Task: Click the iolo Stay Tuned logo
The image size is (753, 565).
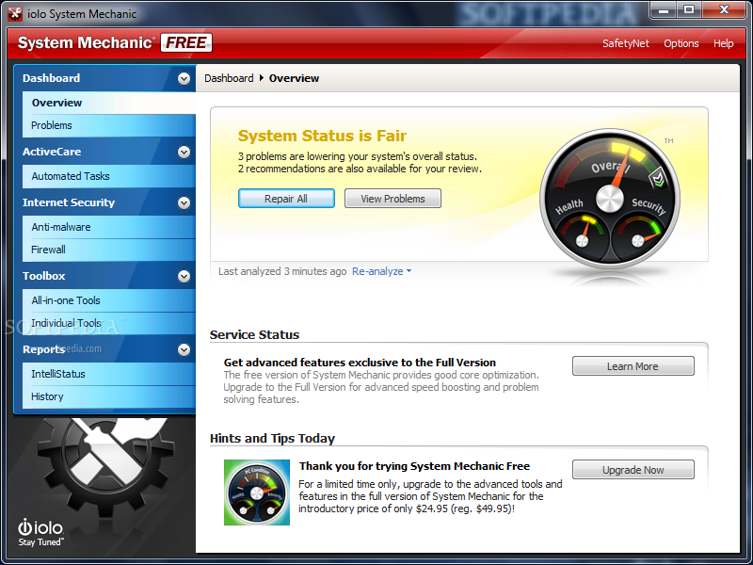Action: [x=40, y=533]
